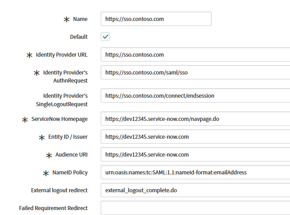The image size is (290, 215).
Task: Click the mandatory asterisk beside Name
Action: 66,19
